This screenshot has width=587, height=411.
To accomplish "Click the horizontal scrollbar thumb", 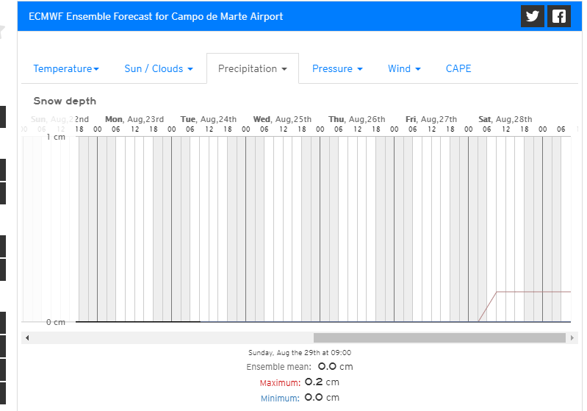I will [x=439, y=337].
